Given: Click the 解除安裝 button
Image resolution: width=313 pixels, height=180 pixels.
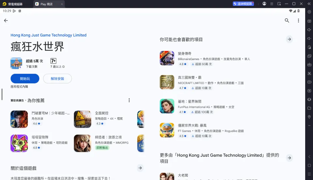Looking at the screenshot, I should [57, 79].
